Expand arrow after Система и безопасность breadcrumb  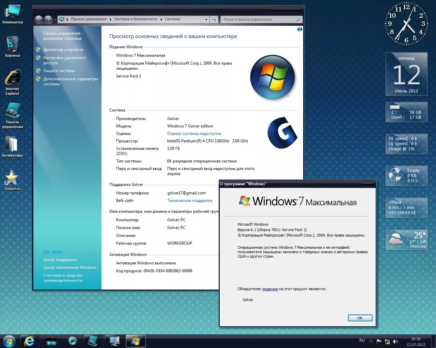(x=161, y=19)
